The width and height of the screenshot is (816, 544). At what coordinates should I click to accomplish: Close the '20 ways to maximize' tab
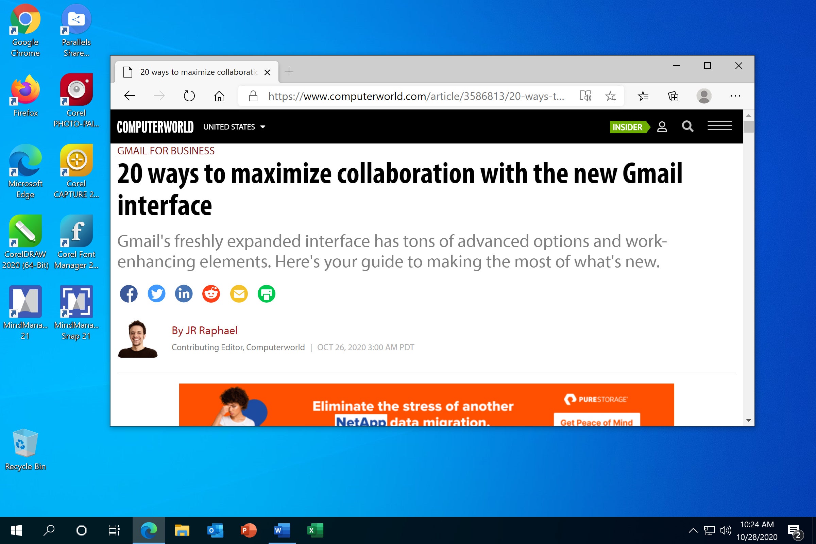pyautogui.click(x=267, y=72)
